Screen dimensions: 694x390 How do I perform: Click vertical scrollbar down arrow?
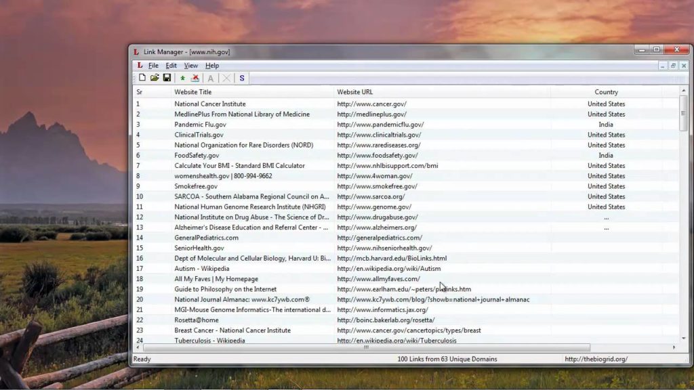(683, 339)
